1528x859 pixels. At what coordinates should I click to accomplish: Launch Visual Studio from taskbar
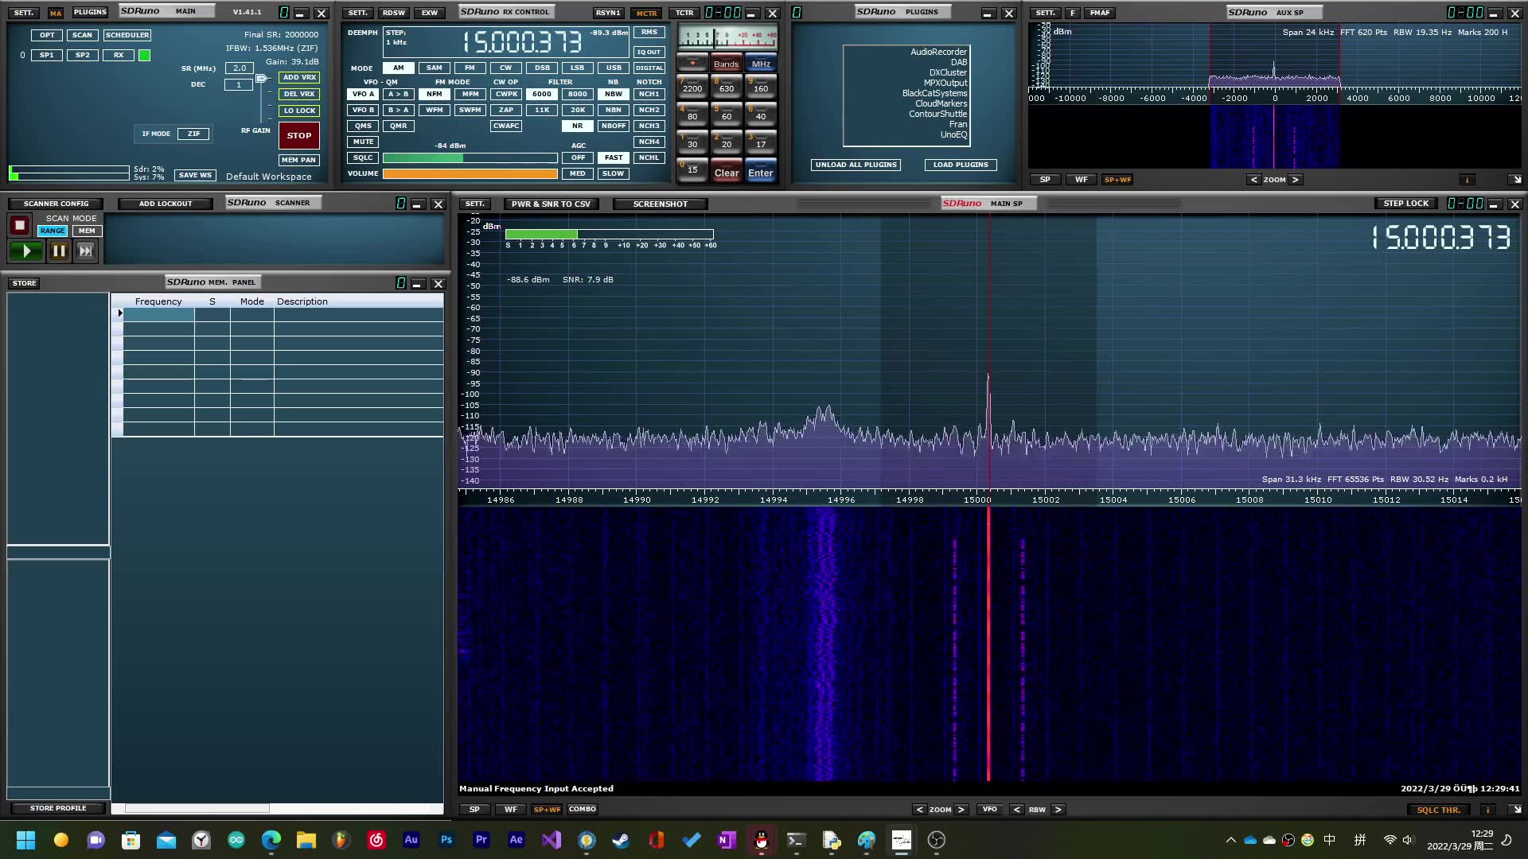552,840
